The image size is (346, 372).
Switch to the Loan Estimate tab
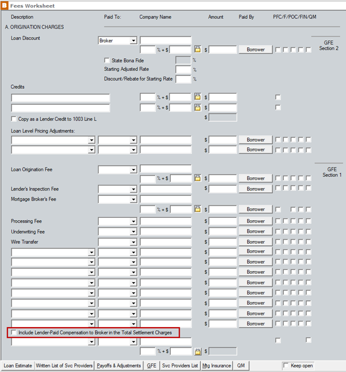17,366
